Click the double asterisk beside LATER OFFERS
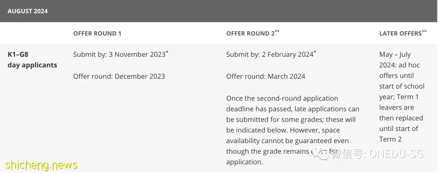438x173 pixels. click(424, 31)
